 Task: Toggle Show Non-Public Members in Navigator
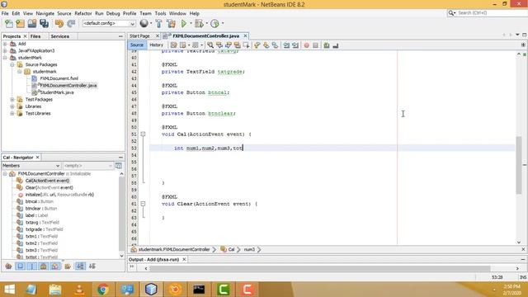(x=44, y=266)
